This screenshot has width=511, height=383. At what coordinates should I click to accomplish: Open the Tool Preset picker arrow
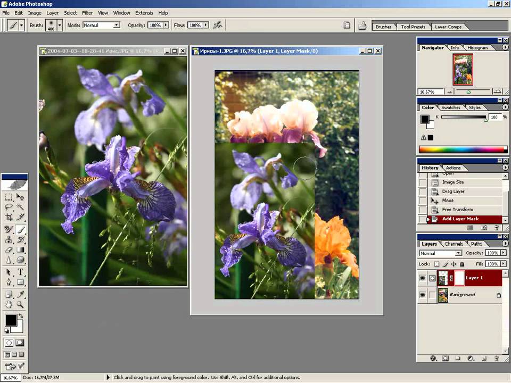tap(21, 25)
